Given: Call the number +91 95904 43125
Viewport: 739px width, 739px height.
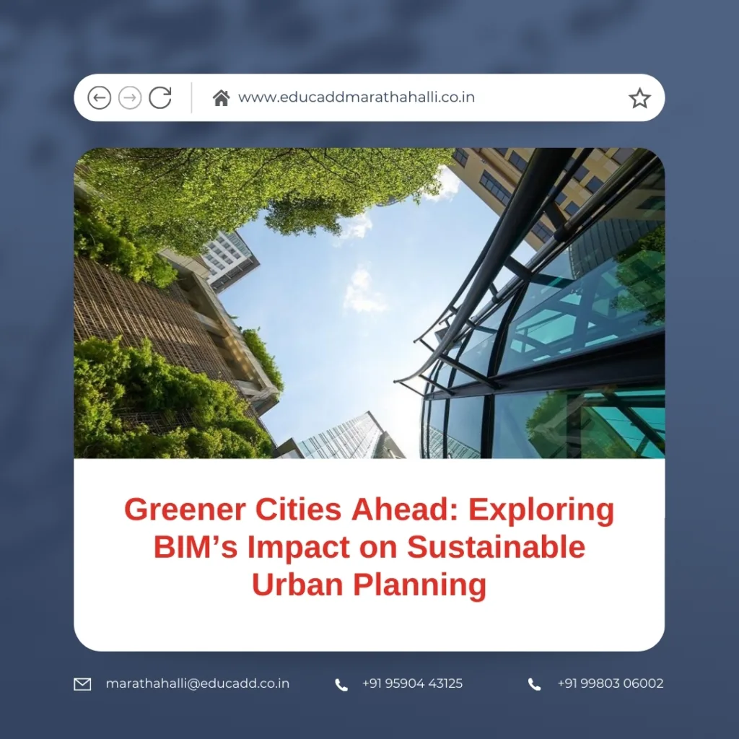Looking at the screenshot, I should [x=412, y=683].
